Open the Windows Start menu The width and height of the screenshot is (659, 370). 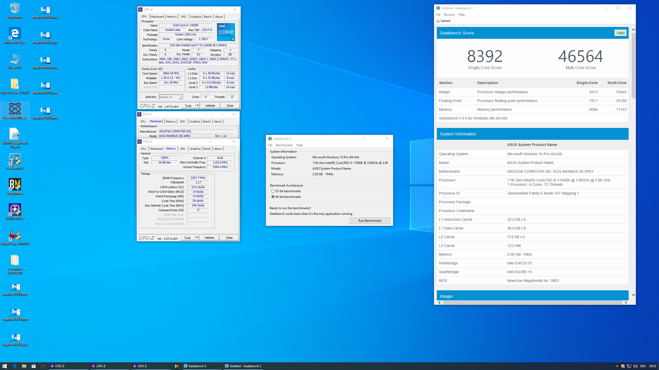[5, 366]
